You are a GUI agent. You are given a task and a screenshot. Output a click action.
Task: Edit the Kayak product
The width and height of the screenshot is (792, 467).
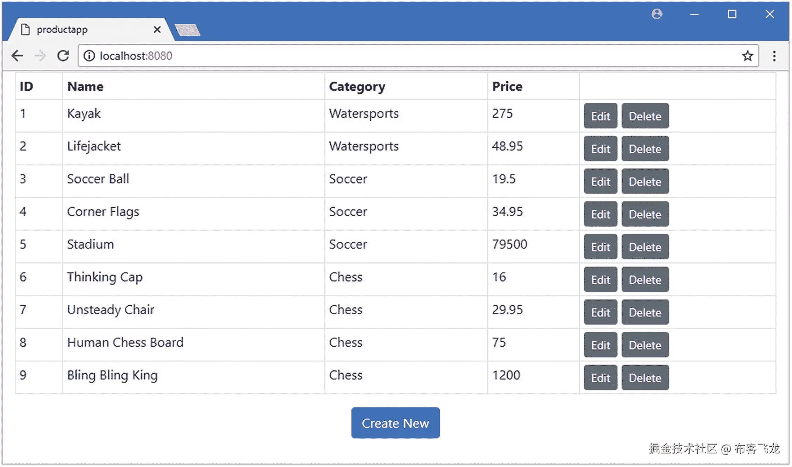click(600, 116)
